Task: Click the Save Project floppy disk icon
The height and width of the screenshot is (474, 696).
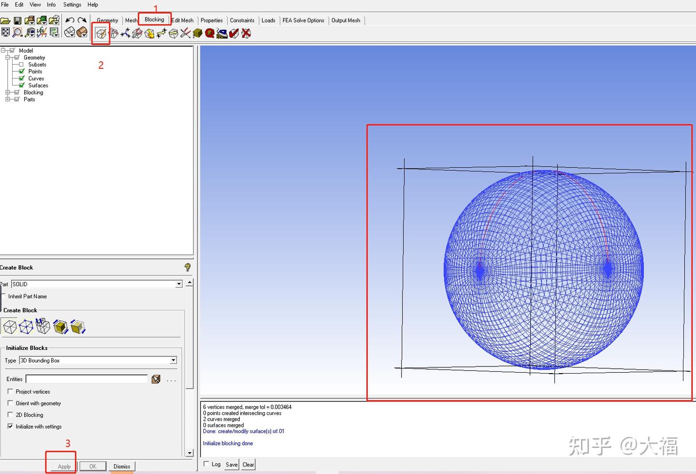Action: 17,20
